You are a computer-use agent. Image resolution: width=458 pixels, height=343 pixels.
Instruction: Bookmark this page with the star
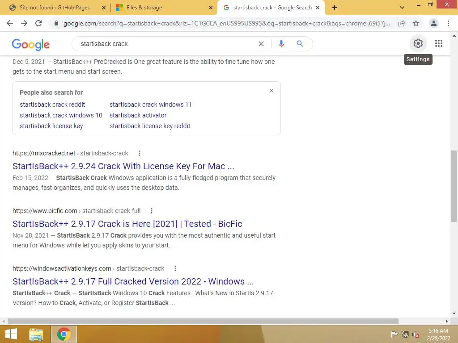point(416,23)
